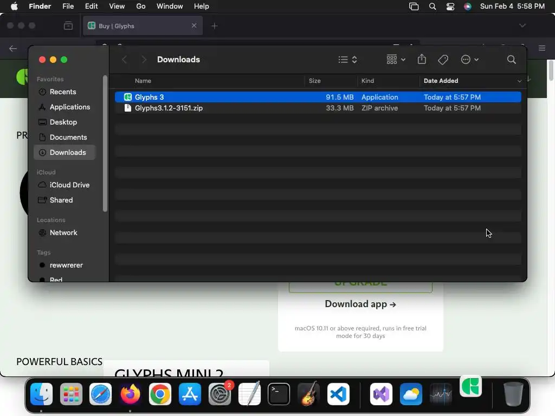
Task: Open Launchpad in the Dock
Action: 71,394
